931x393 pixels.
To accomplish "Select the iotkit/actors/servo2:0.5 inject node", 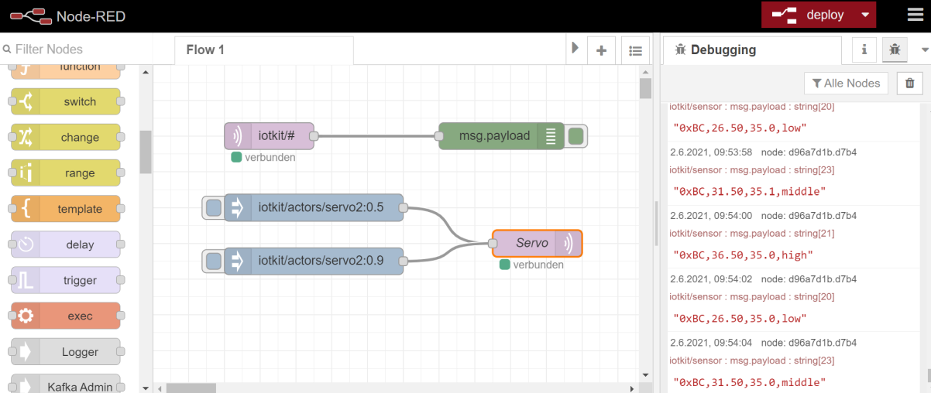I will tap(314, 207).
